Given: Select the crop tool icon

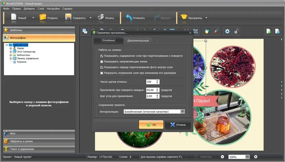Looking at the screenshot, I should [196, 31].
